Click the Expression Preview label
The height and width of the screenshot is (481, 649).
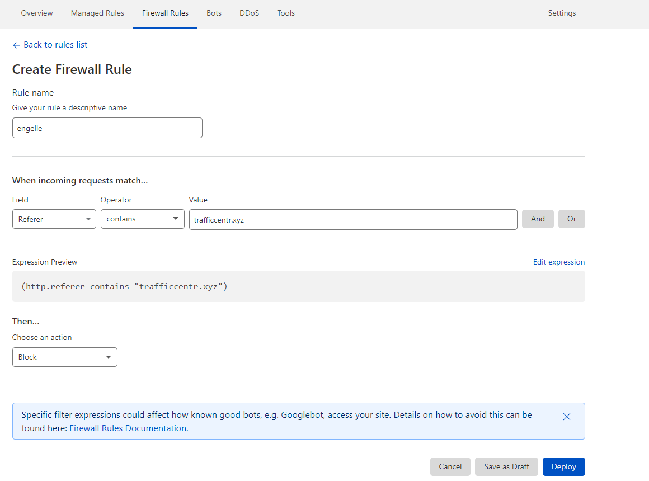[x=45, y=262]
